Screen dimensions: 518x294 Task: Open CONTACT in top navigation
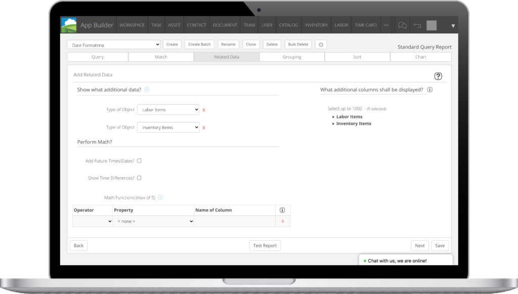click(x=197, y=25)
